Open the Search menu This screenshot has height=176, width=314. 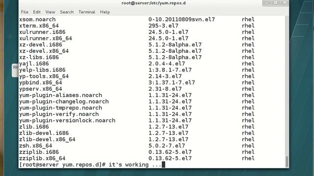pos(67,12)
